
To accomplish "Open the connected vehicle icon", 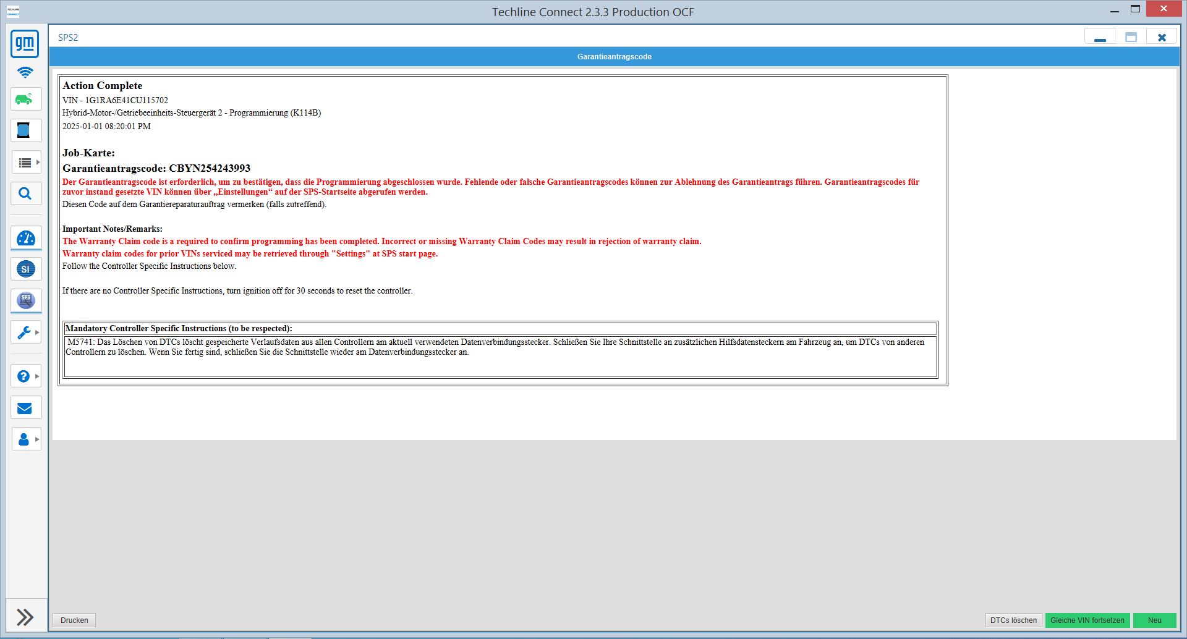I will (x=25, y=99).
